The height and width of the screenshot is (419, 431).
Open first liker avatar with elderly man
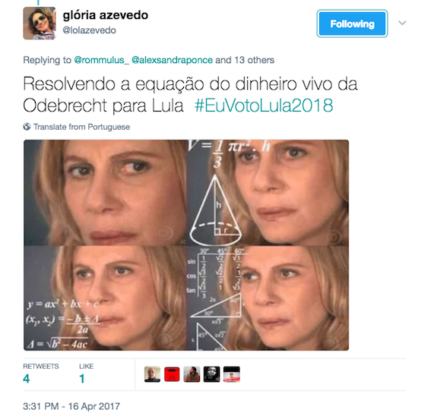[152, 374]
